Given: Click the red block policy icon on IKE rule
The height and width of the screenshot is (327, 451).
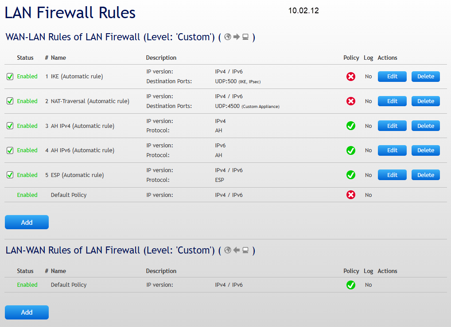Looking at the screenshot, I should (351, 76).
